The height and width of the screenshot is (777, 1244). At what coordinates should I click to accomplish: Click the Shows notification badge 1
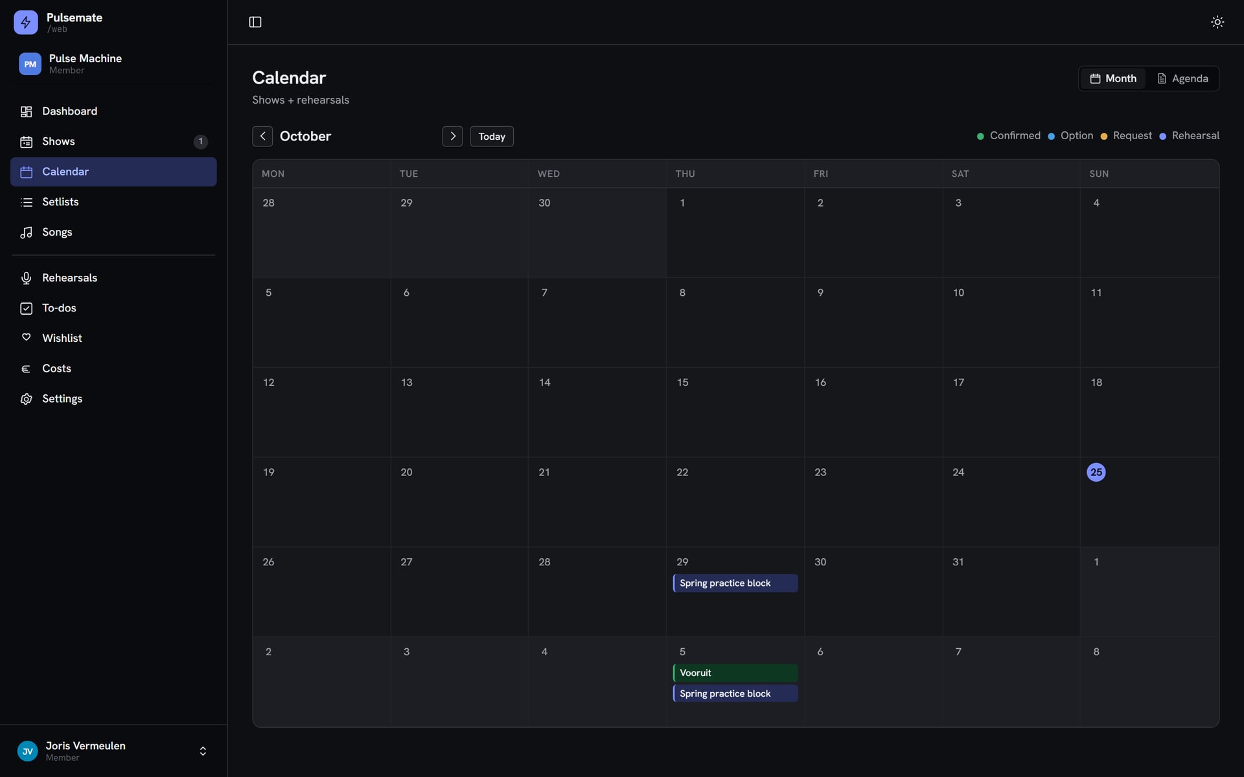pyautogui.click(x=201, y=141)
